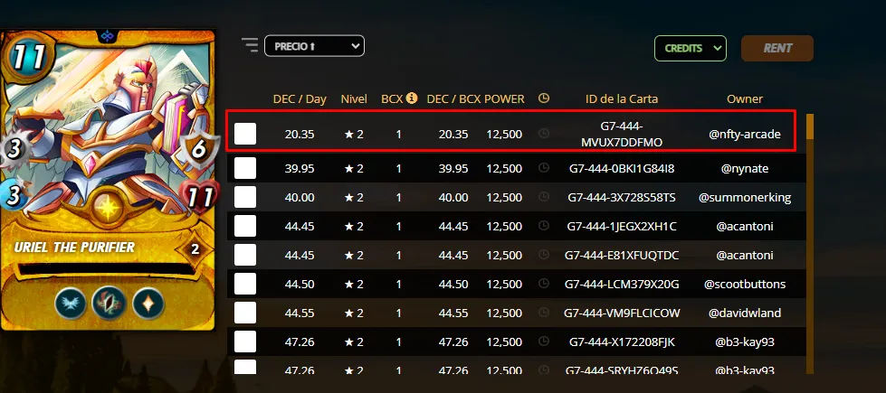This screenshot has height=393, width=886.
Task: Click the flying ability icon on the card
Action: (x=71, y=304)
